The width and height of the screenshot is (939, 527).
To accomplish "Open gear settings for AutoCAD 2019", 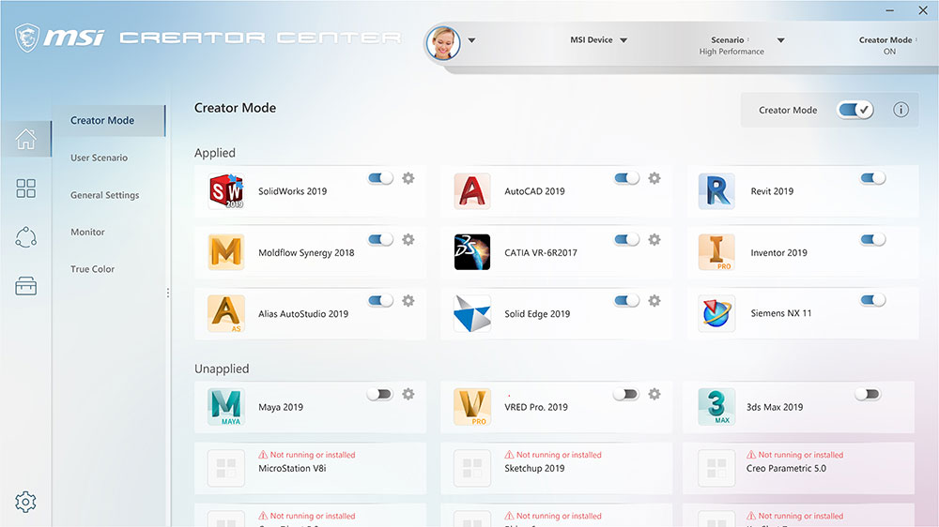I will coord(654,178).
